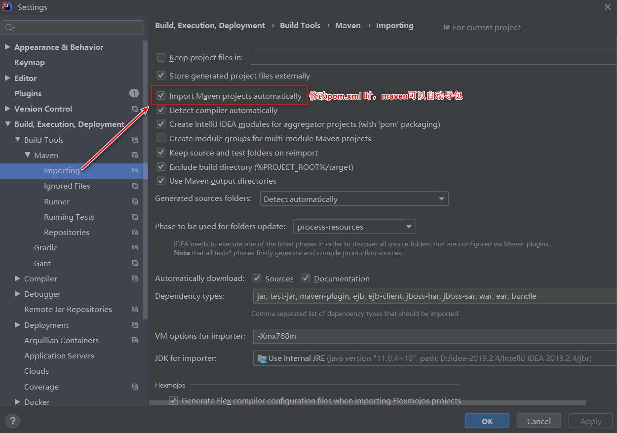Click the project-level icon on the Compiler row

pyautogui.click(x=135, y=279)
